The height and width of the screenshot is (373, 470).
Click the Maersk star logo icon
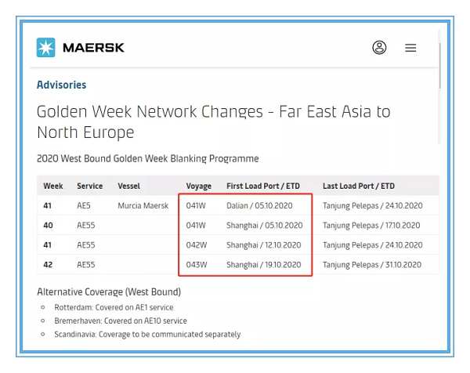46,47
